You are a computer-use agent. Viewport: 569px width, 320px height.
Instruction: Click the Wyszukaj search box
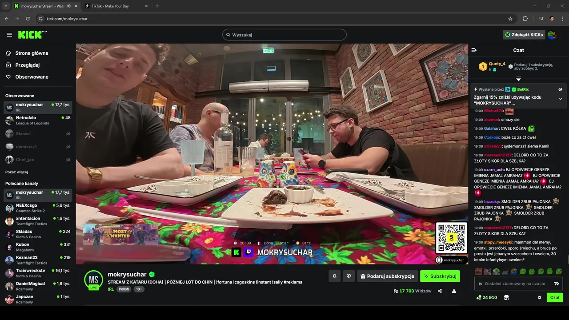tap(284, 35)
